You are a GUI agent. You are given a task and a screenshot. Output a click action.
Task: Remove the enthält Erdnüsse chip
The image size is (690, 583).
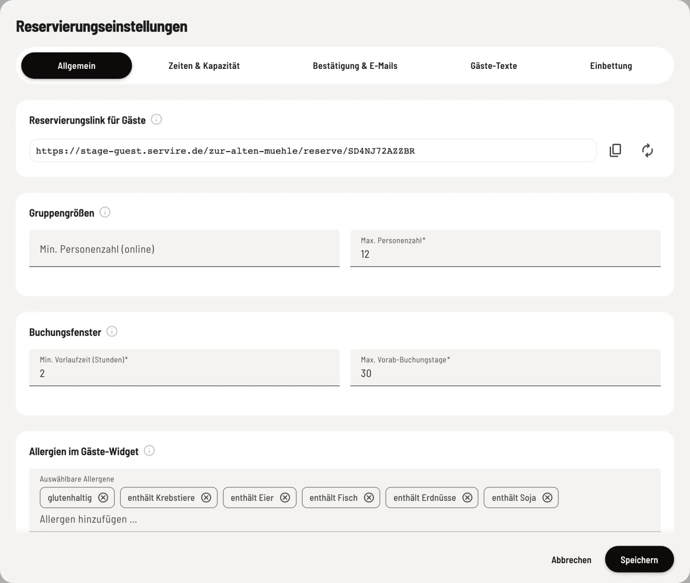pos(467,497)
